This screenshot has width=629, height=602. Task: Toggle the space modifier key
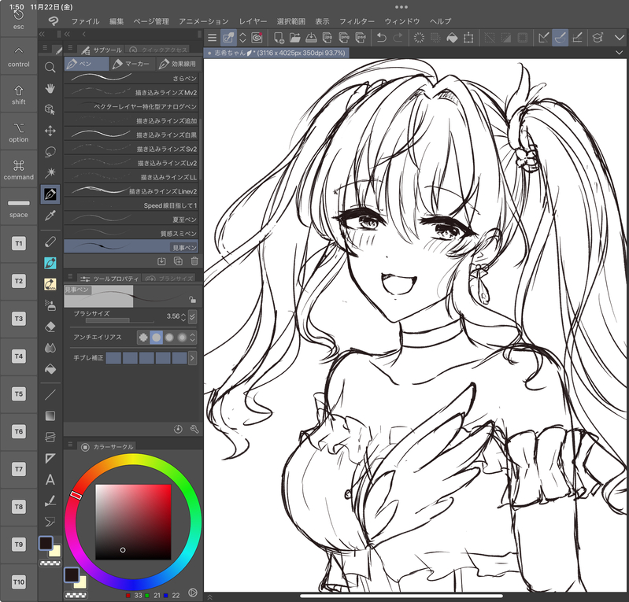coord(18,207)
